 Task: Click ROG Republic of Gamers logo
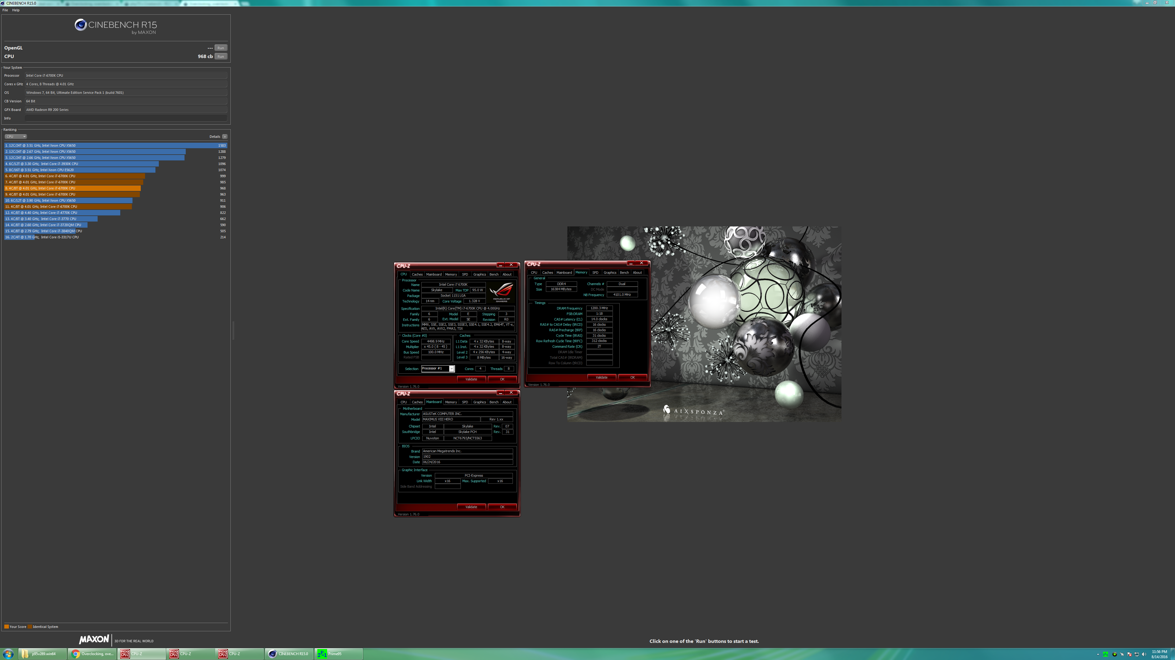[x=501, y=292]
